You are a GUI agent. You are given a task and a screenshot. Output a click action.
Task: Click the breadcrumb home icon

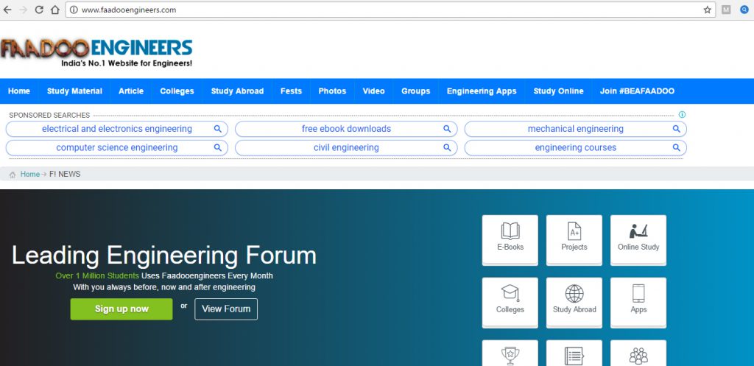(13, 175)
